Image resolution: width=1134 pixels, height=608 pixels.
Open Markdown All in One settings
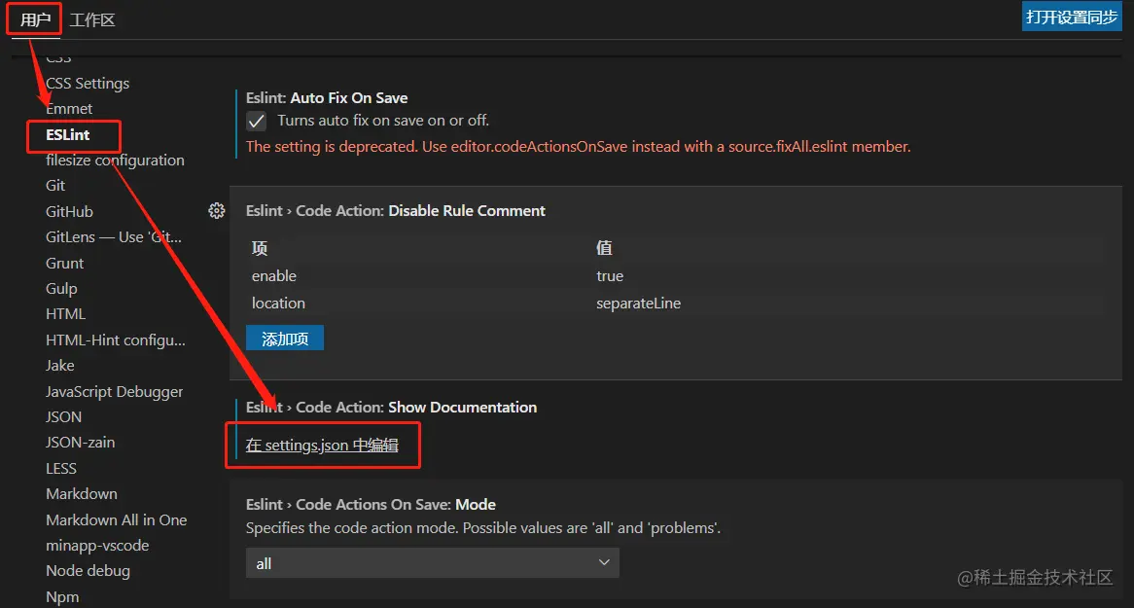coord(116,519)
